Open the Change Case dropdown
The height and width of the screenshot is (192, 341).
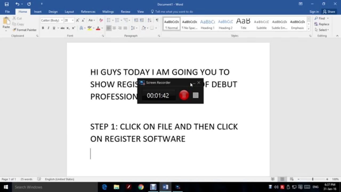point(91,20)
